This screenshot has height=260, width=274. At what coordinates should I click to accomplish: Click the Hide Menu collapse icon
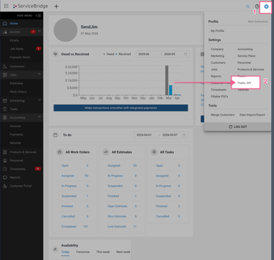click(x=38, y=15)
